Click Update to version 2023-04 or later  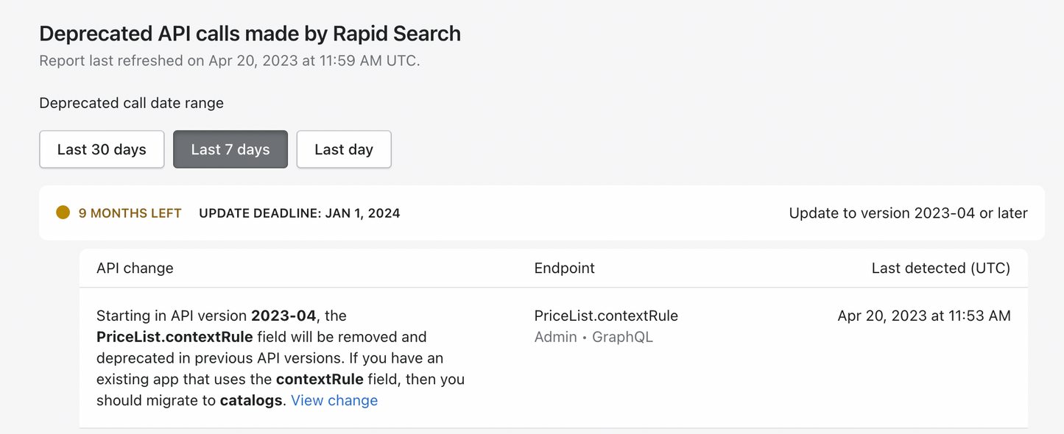[908, 213]
